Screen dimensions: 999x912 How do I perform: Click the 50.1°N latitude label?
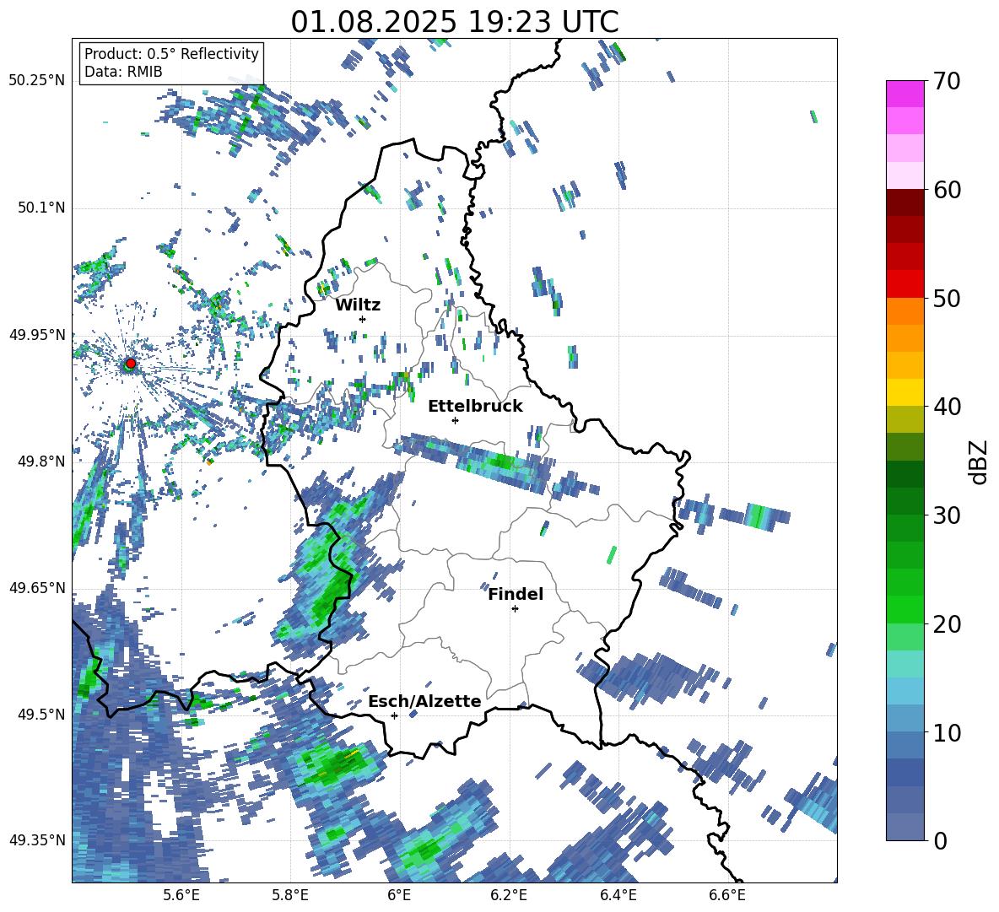tap(40, 208)
